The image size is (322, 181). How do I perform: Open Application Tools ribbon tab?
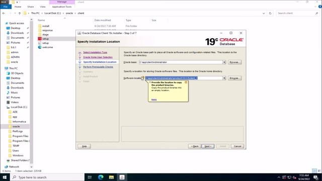[x=62, y=7]
